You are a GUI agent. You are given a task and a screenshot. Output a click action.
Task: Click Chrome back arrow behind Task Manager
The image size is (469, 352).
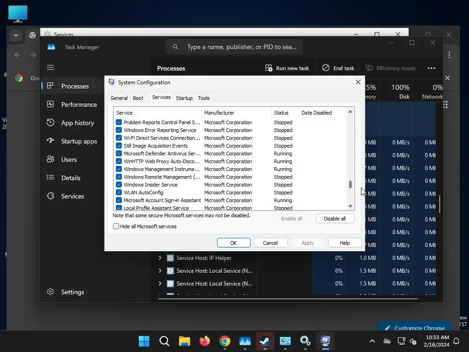click(x=17, y=55)
